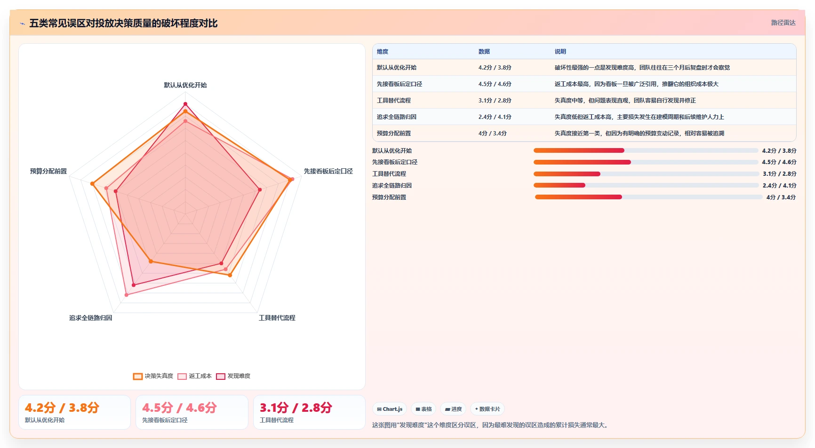Click the radar axis label 追求全链路归因
Viewport: 815px width, 448px height.
click(x=91, y=318)
